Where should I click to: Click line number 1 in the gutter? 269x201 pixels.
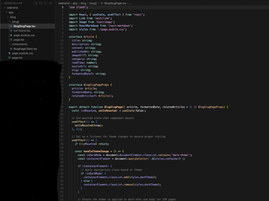point(63,7)
